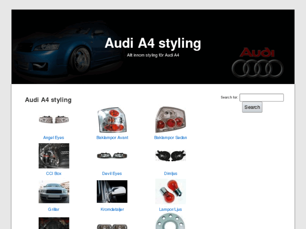This screenshot has height=229, width=306.
Task: Follow the CCI Box link
Action: 54,174
